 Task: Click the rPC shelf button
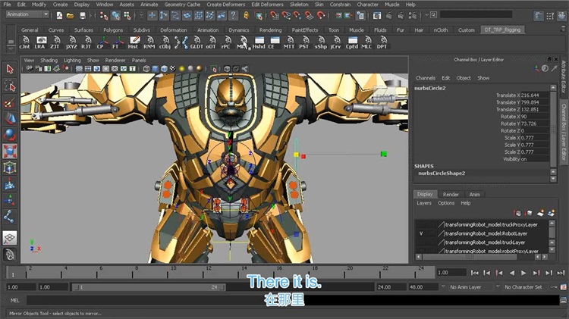point(226,42)
